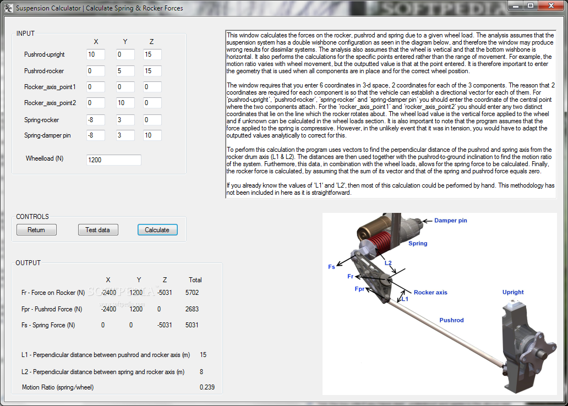Image resolution: width=568 pixels, height=406 pixels.
Task: Click the 'Fs - Spring Force (N)' label
Action: (48, 325)
